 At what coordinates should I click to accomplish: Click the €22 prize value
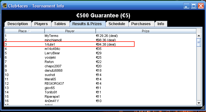(99, 62)
